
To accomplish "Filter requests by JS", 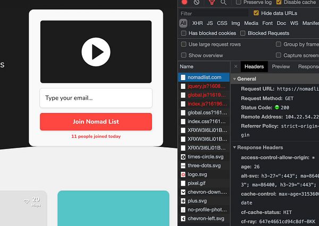I will [210, 23].
